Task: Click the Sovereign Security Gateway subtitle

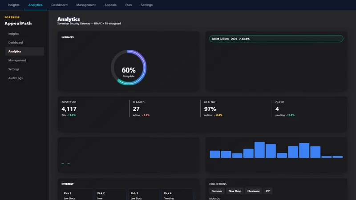Action: click(89, 24)
